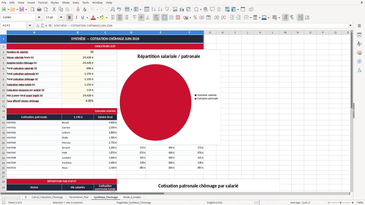Click the Insert Comment icon
Image resolution: width=365 pixels, height=205 pixels.
pos(212,9)
